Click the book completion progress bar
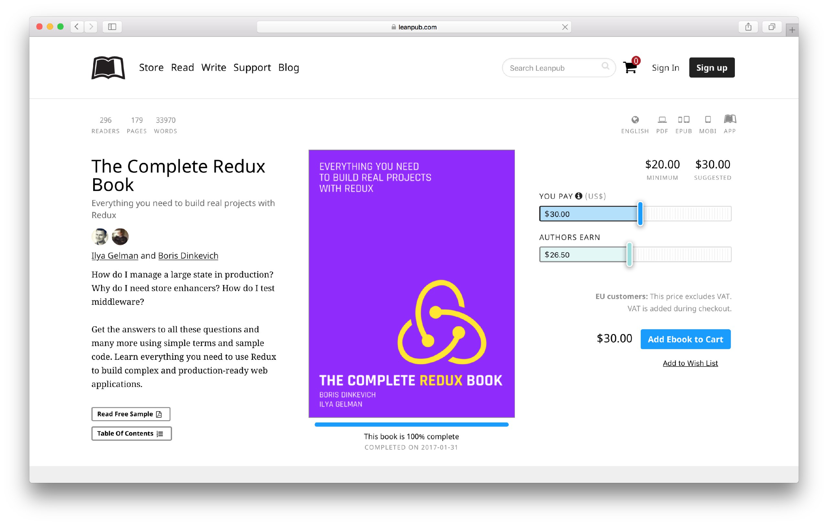Image resolution: width=828 pixels, height=525 pixels. (x=411, y=424)
